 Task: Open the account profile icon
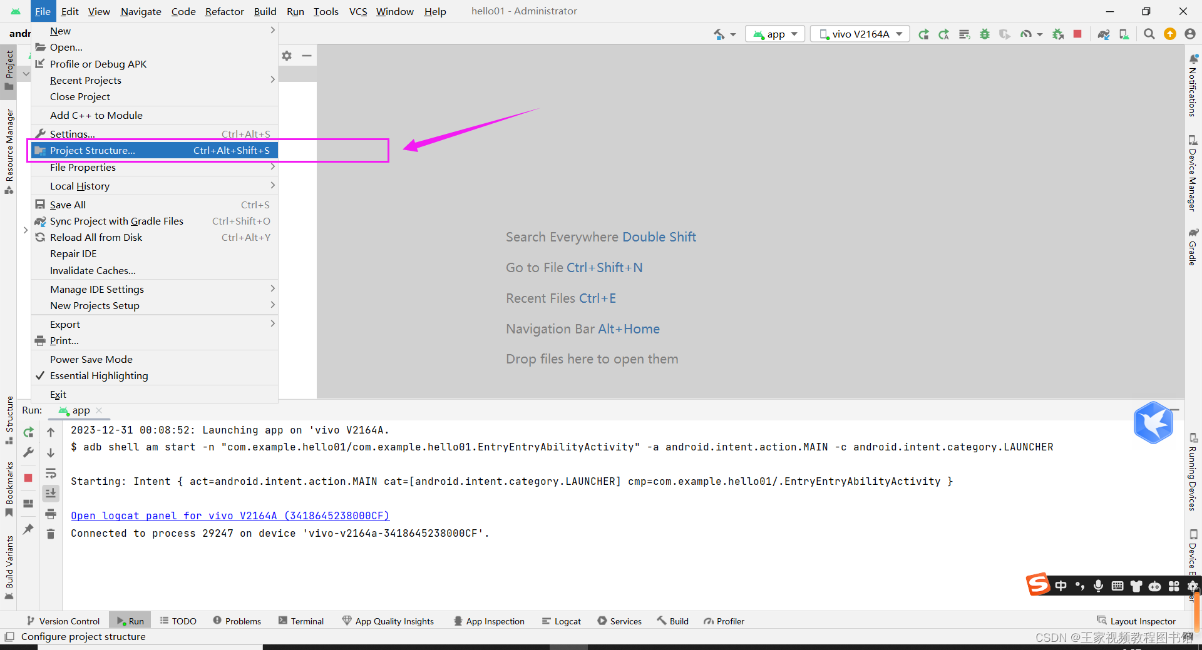1190,34
